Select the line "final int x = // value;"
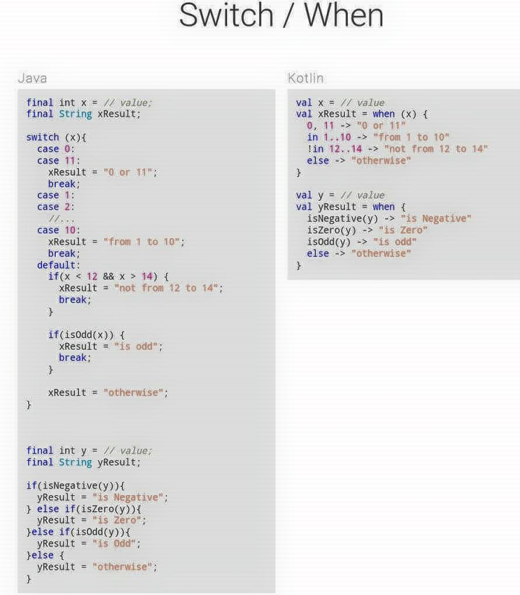The image size is (520, 595). click(89, 102)
